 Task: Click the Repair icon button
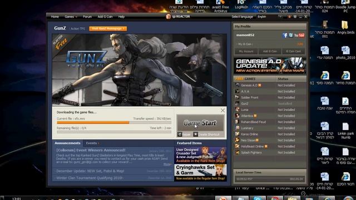click(180, 134)
